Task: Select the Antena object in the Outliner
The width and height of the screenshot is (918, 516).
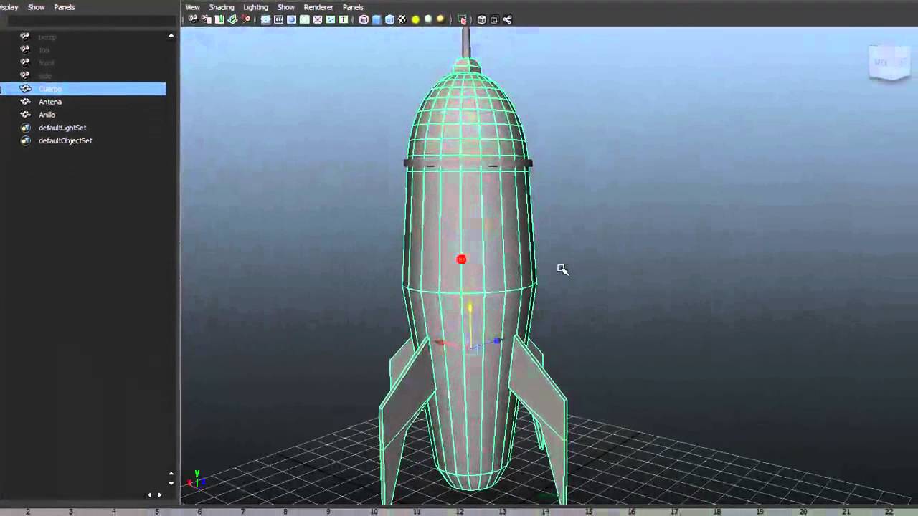Action: 50,102
